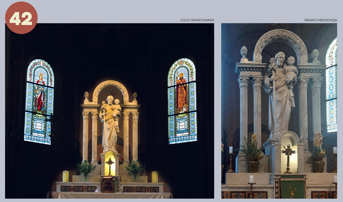Select the Júlio Cesar Soares photo credit
This screenshot has width=343, height=202.
(196, 20)
